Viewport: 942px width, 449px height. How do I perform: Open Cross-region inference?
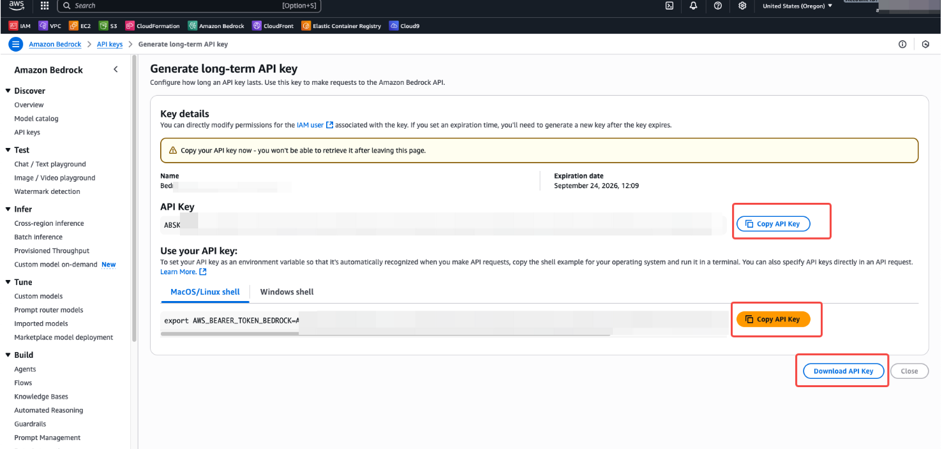click(49, 223)
